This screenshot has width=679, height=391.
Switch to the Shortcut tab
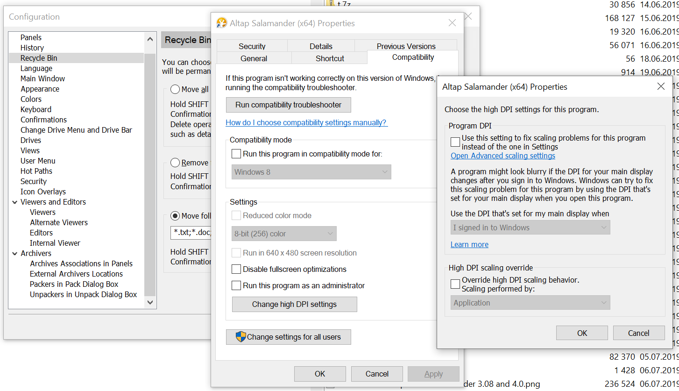(x=329, y=58)
